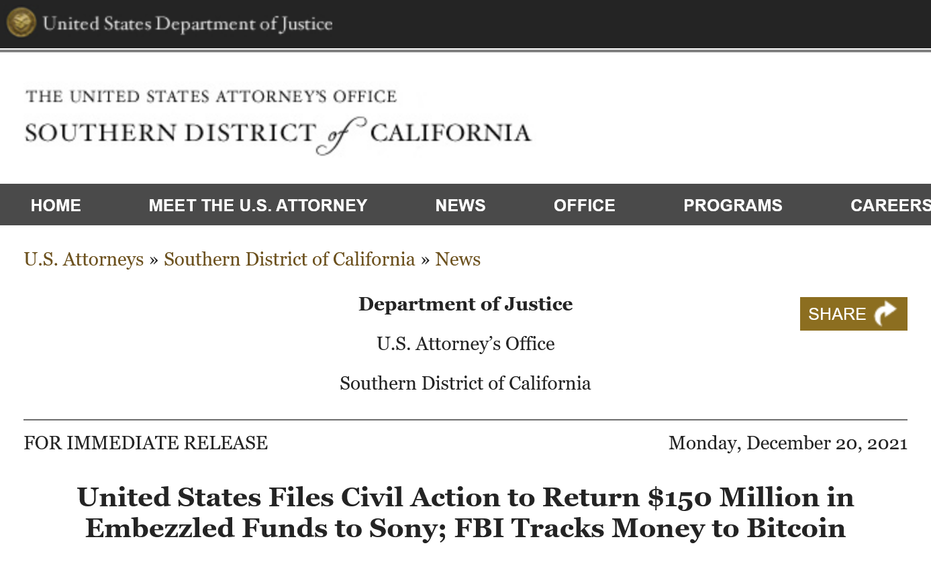Click the share arrow icon
The height and width of the screenshot is (566, 931).
pyautogui.click(x=885, y=314)
